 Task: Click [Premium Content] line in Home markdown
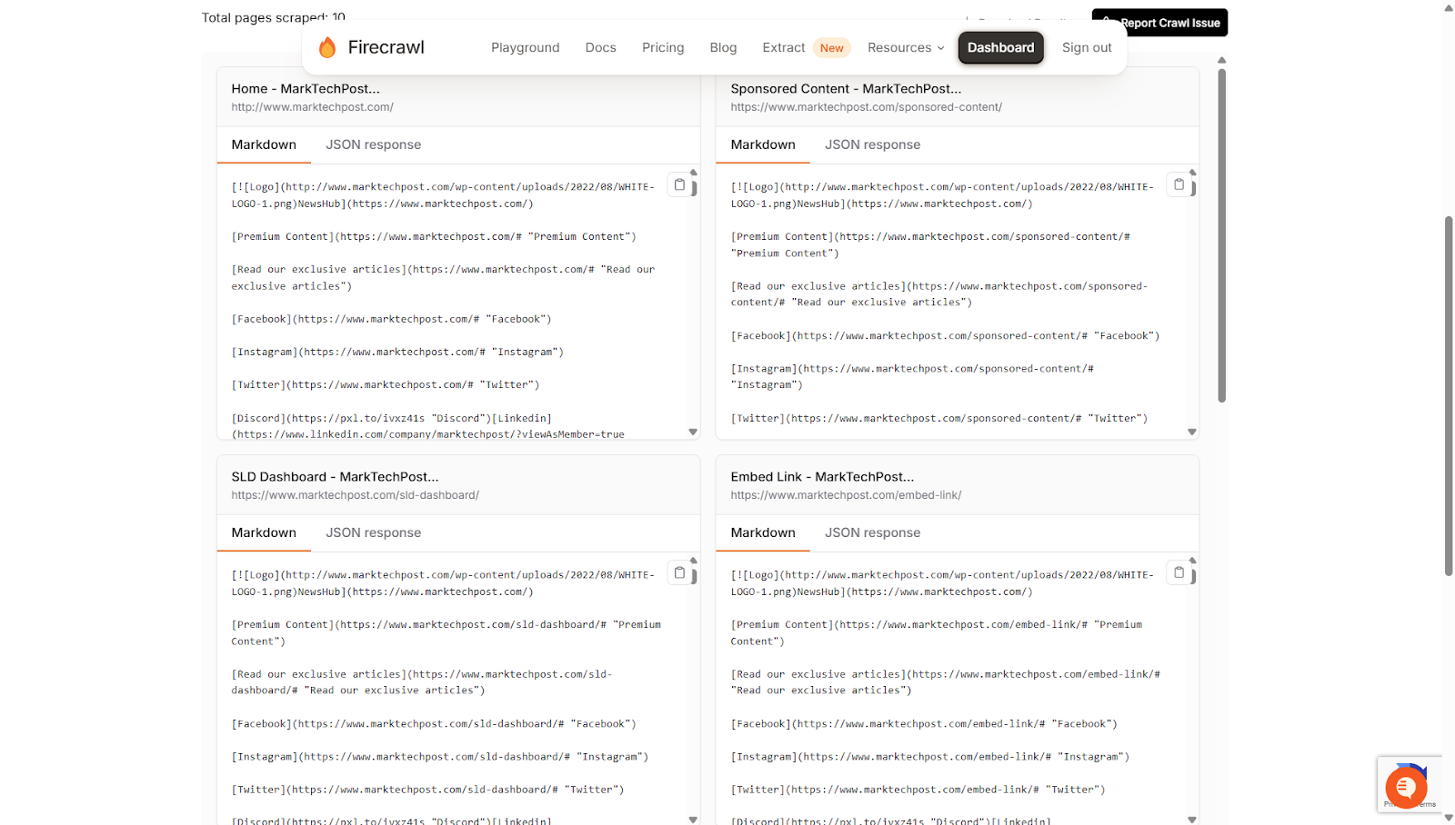click(434, 236)
